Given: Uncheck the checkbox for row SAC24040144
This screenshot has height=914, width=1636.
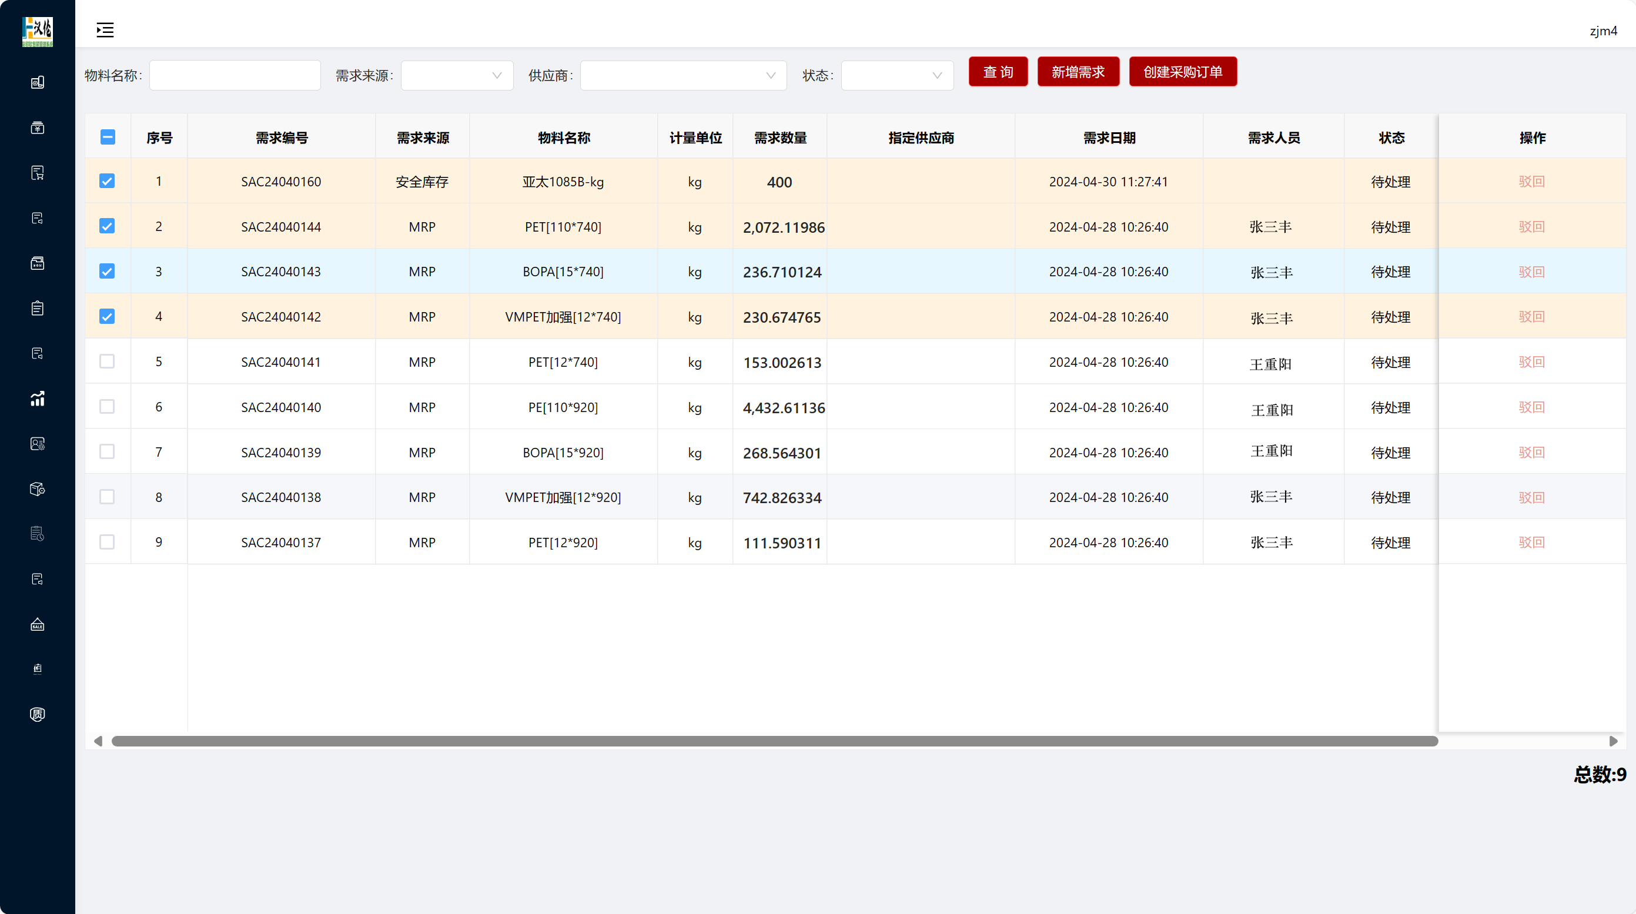Looking at the screenshot, I should pos(107,226).
